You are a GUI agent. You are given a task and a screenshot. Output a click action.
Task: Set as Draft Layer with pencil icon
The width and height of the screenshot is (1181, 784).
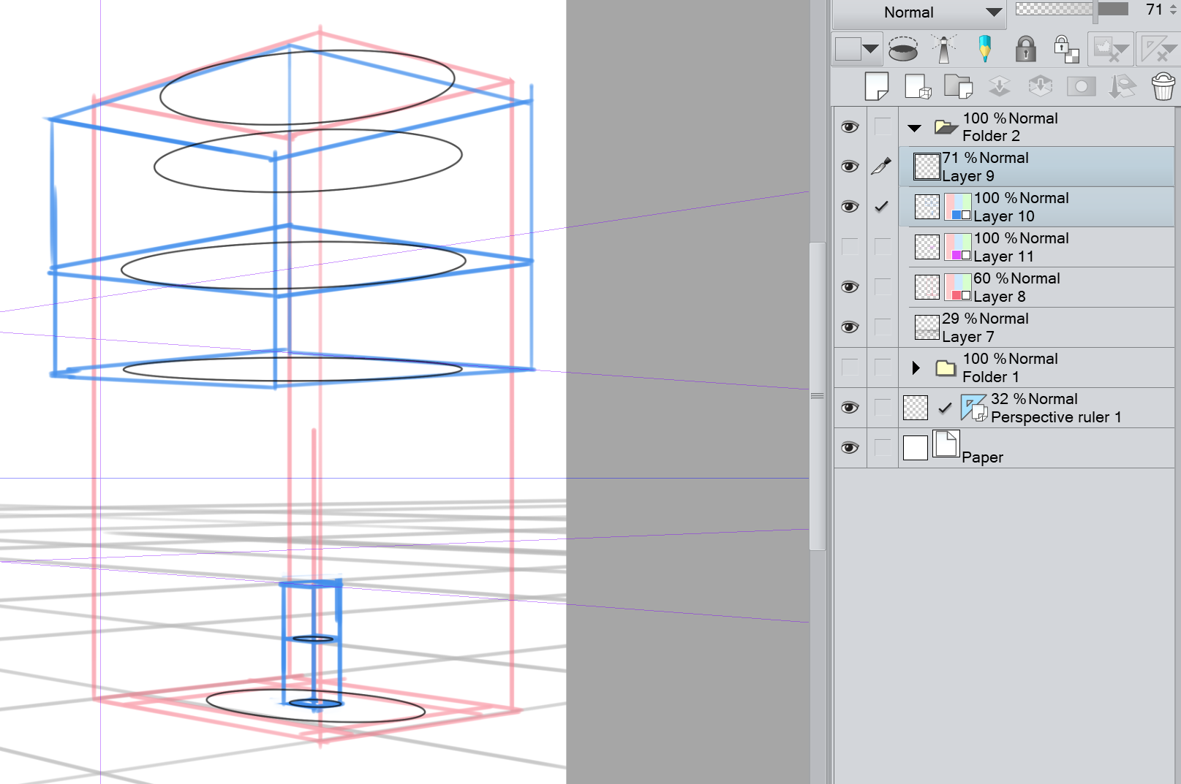tap(984, 50)
